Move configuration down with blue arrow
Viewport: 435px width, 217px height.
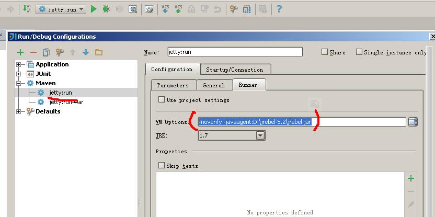86,52
